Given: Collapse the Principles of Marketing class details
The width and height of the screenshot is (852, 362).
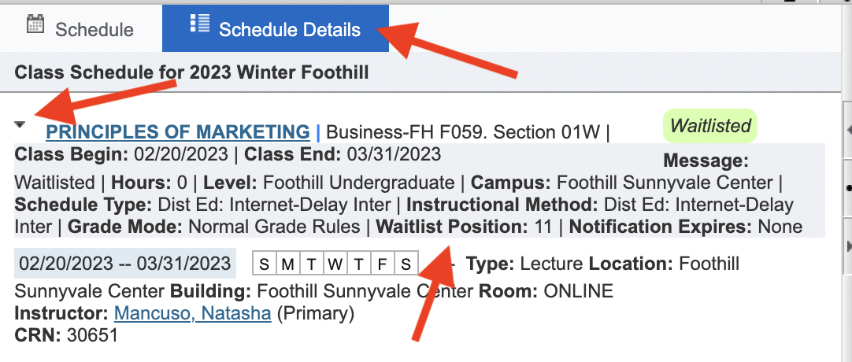Looking at the screenshot, I should coord(20,125).
